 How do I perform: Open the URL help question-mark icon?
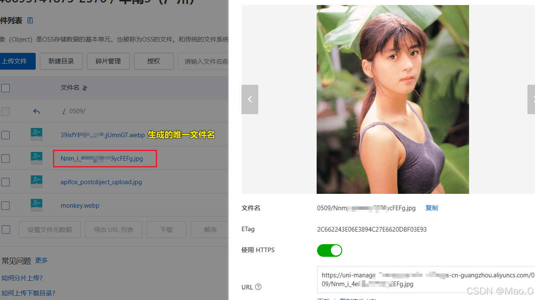point(258,287)
